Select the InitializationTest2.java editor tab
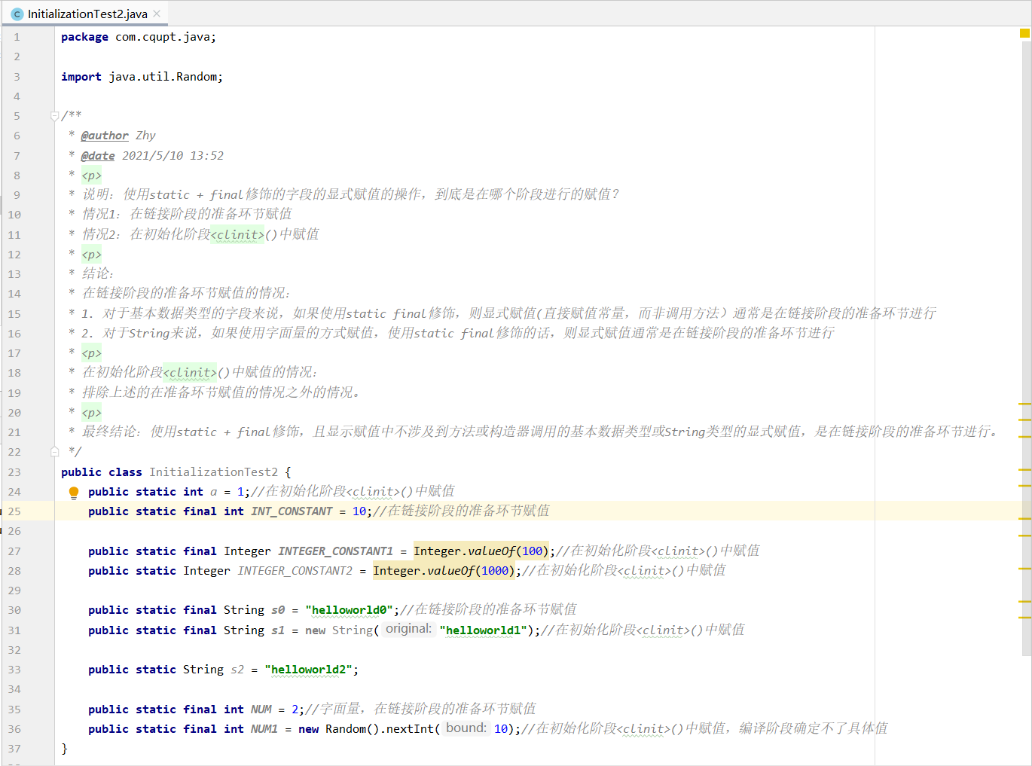The width and height of the screenshot is (1032, 766). 87,14
